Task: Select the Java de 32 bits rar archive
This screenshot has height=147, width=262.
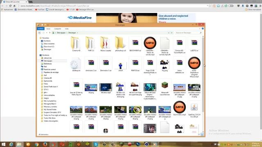Action: click(x=76, y=87)
